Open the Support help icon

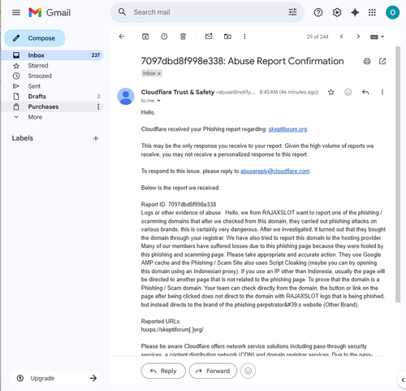318,12
